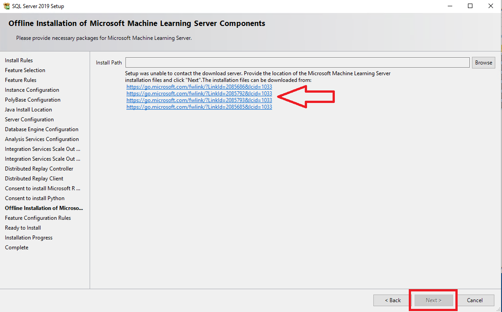Select the PolyBase Configuration step
502x312 pixels.
coord(33,100)
